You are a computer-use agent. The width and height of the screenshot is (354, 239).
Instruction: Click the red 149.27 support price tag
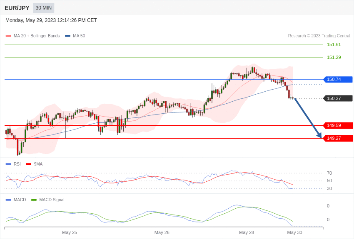pyautogui.click(x=338, y=138)
